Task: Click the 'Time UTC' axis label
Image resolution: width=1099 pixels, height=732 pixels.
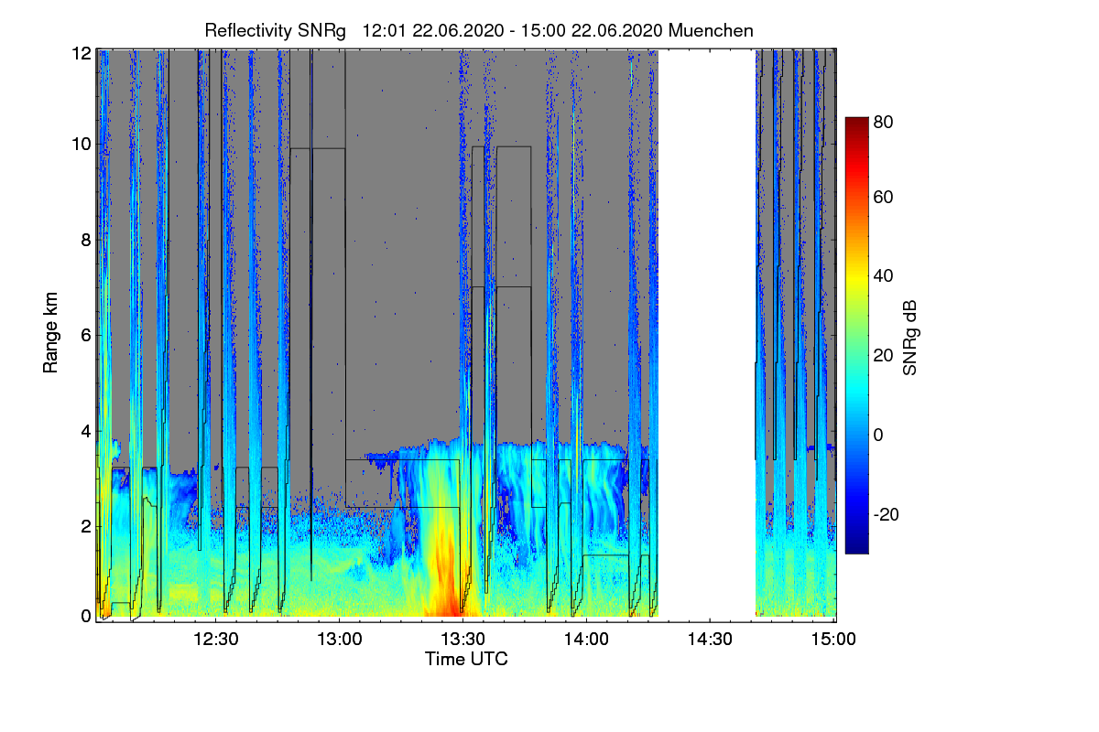Action: tap(466, 659)
